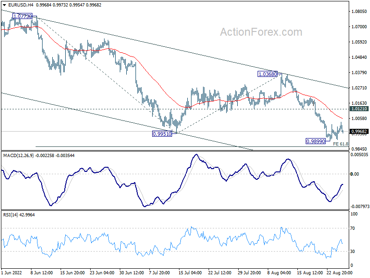The width and height of the screenshot is (370, 278).
Task: Click the 29 Jul 20:00 date label
Action: tap(249, 273)
